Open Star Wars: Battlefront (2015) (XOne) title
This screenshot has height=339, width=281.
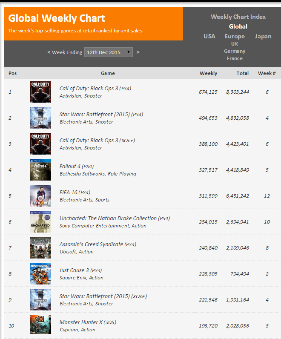tap(103, 296)
